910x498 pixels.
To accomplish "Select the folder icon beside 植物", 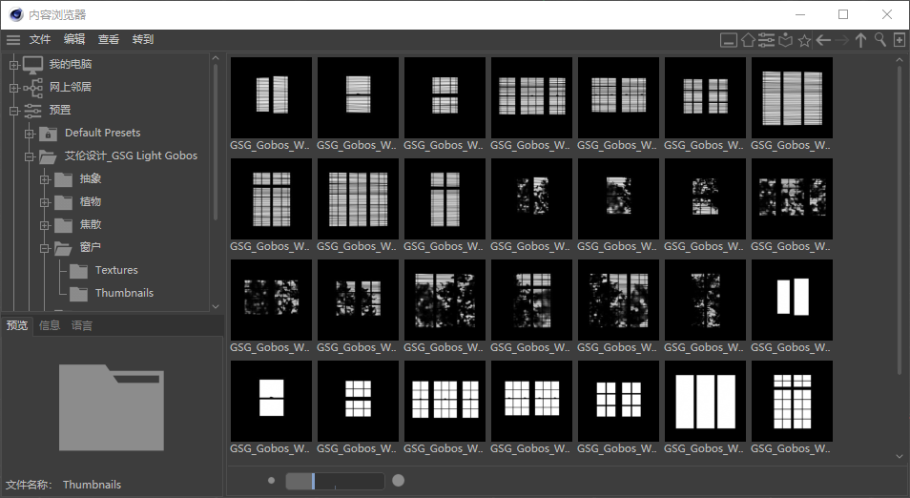I will (x=63, y=202).
